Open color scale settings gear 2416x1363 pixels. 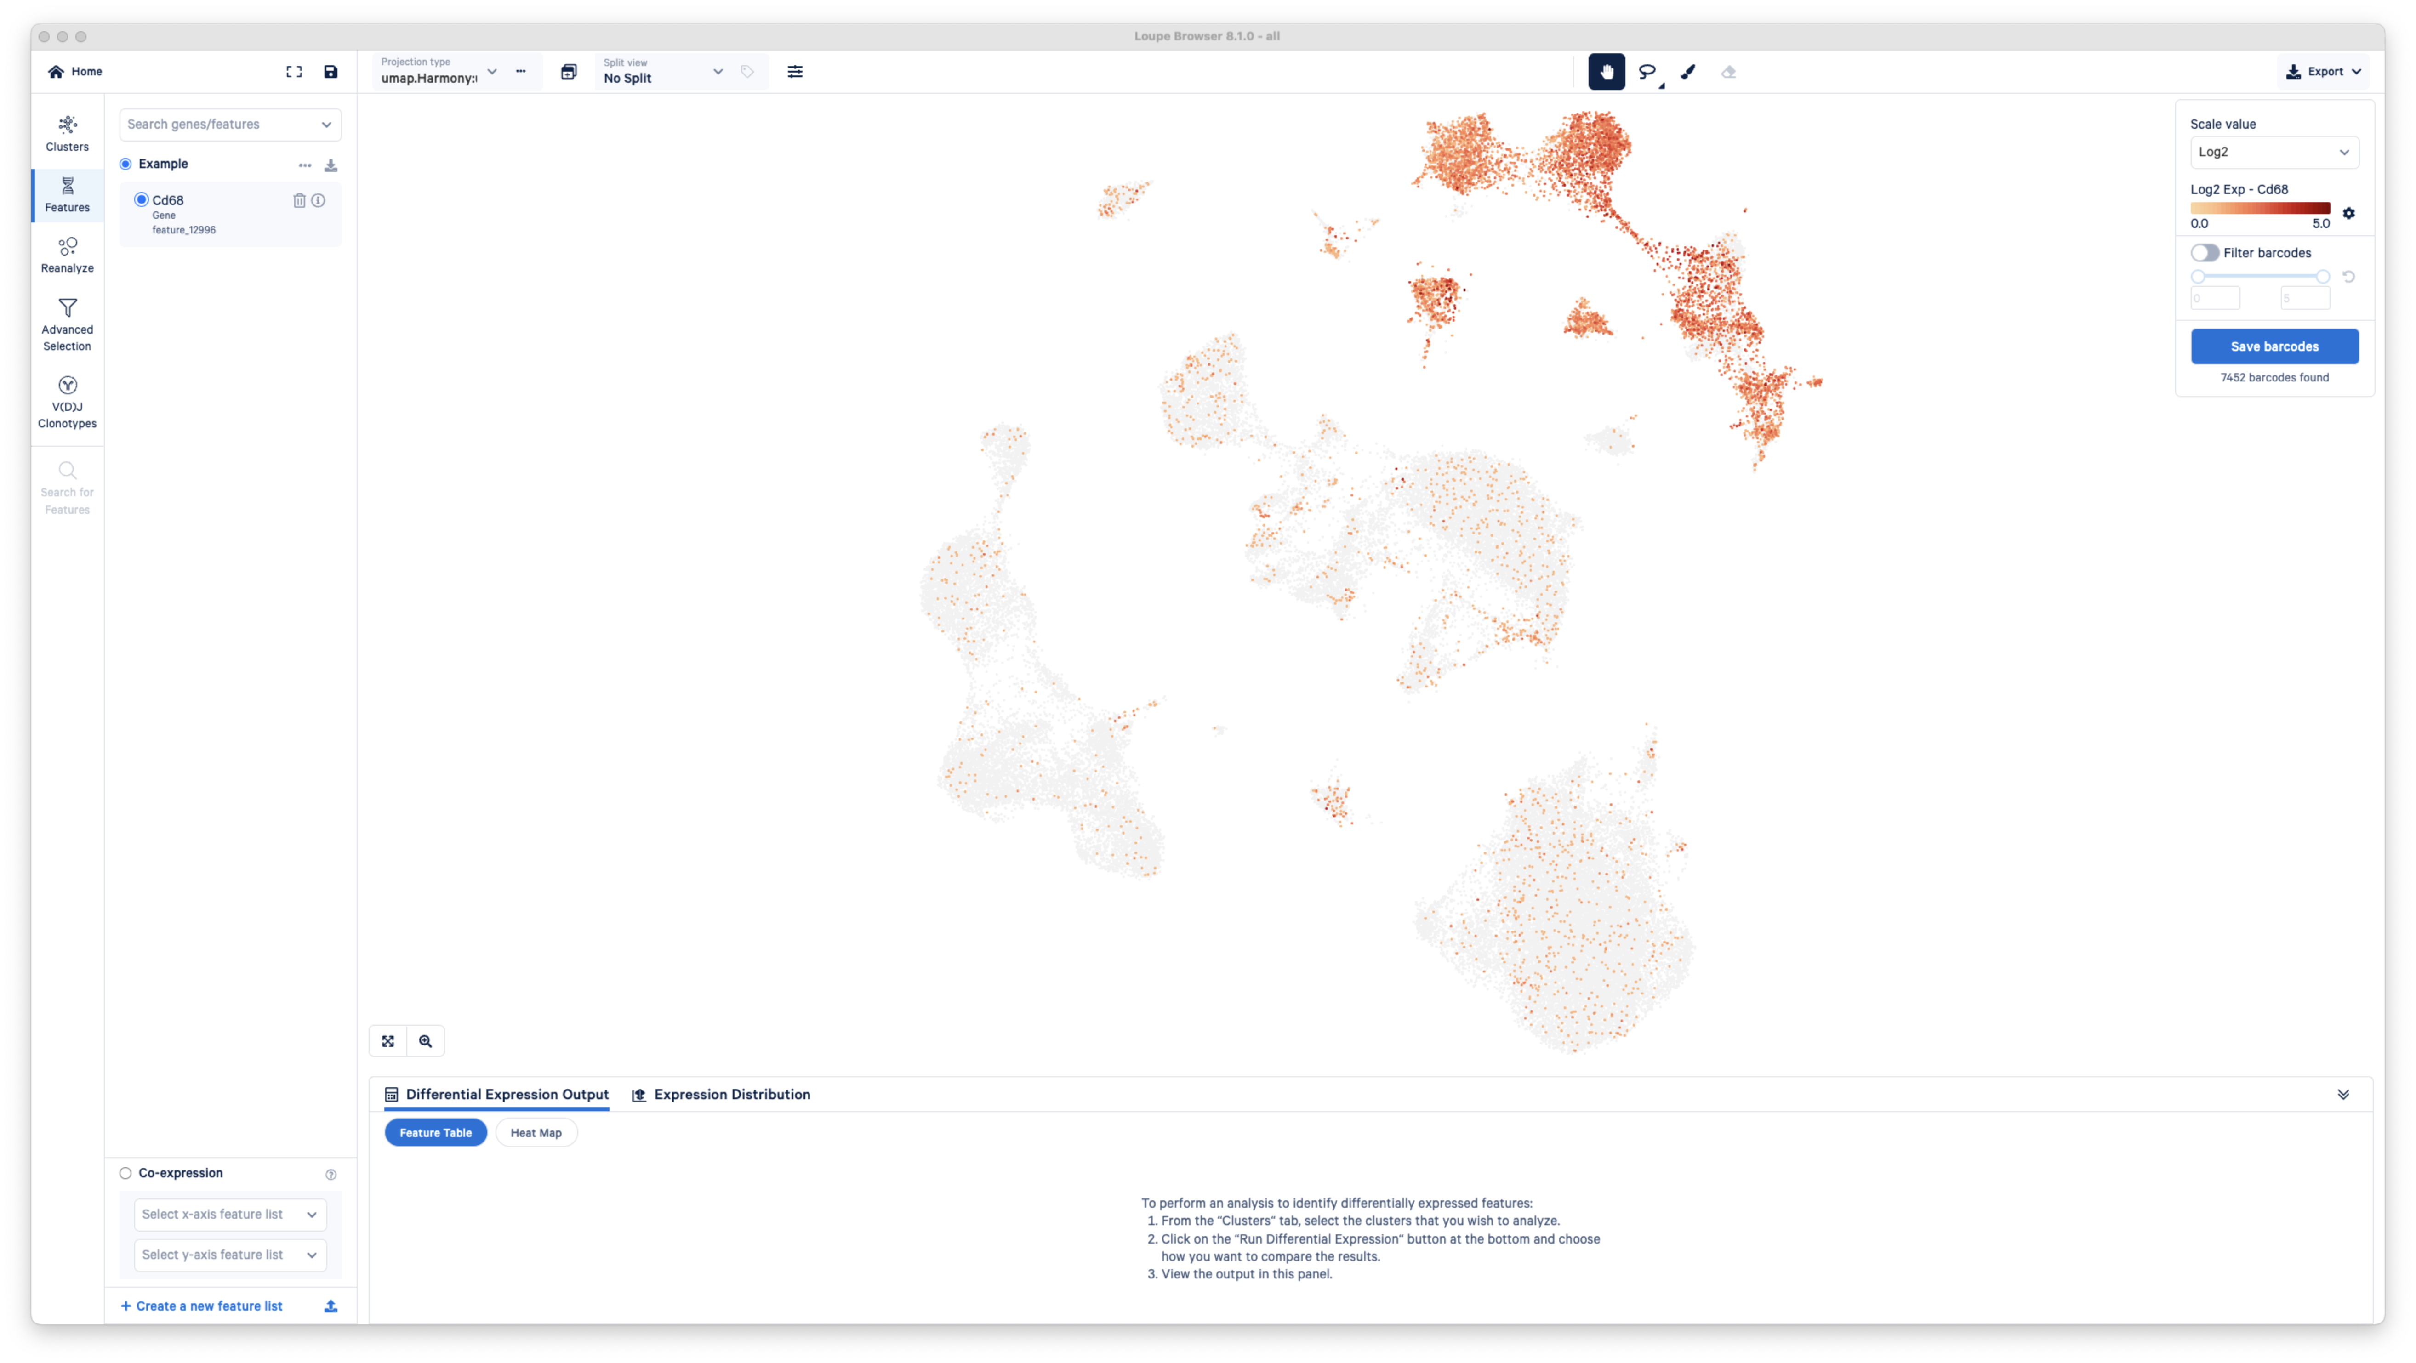[2348, 213]
